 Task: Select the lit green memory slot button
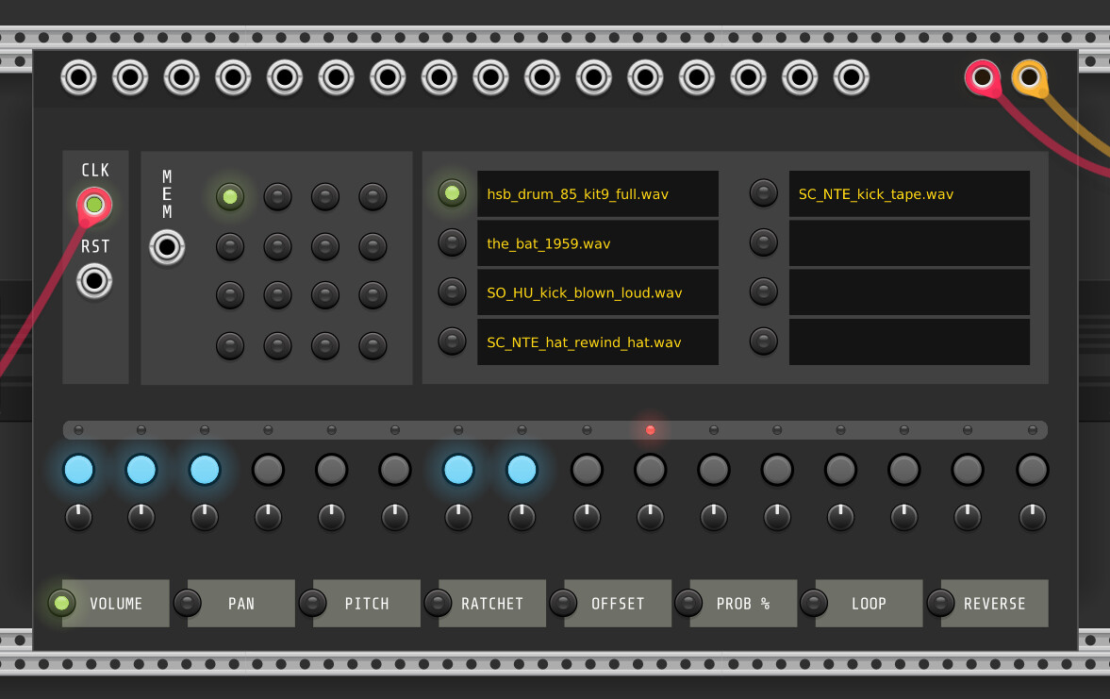click(x=230, y=196)
